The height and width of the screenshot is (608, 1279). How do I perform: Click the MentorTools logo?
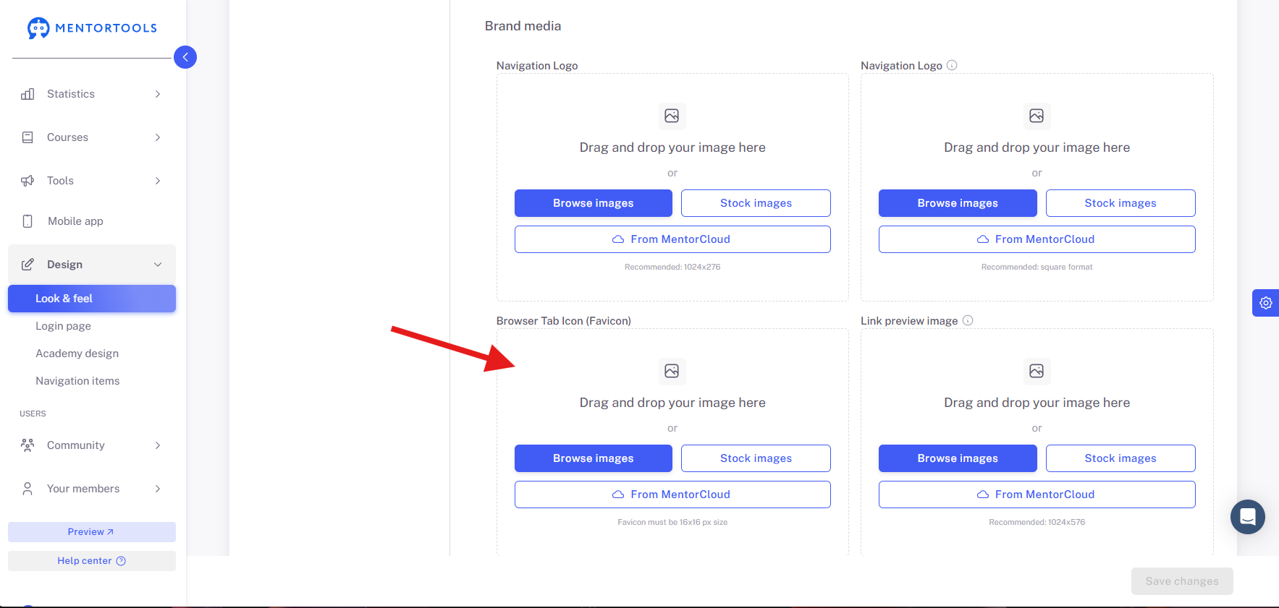coord(92,28)
